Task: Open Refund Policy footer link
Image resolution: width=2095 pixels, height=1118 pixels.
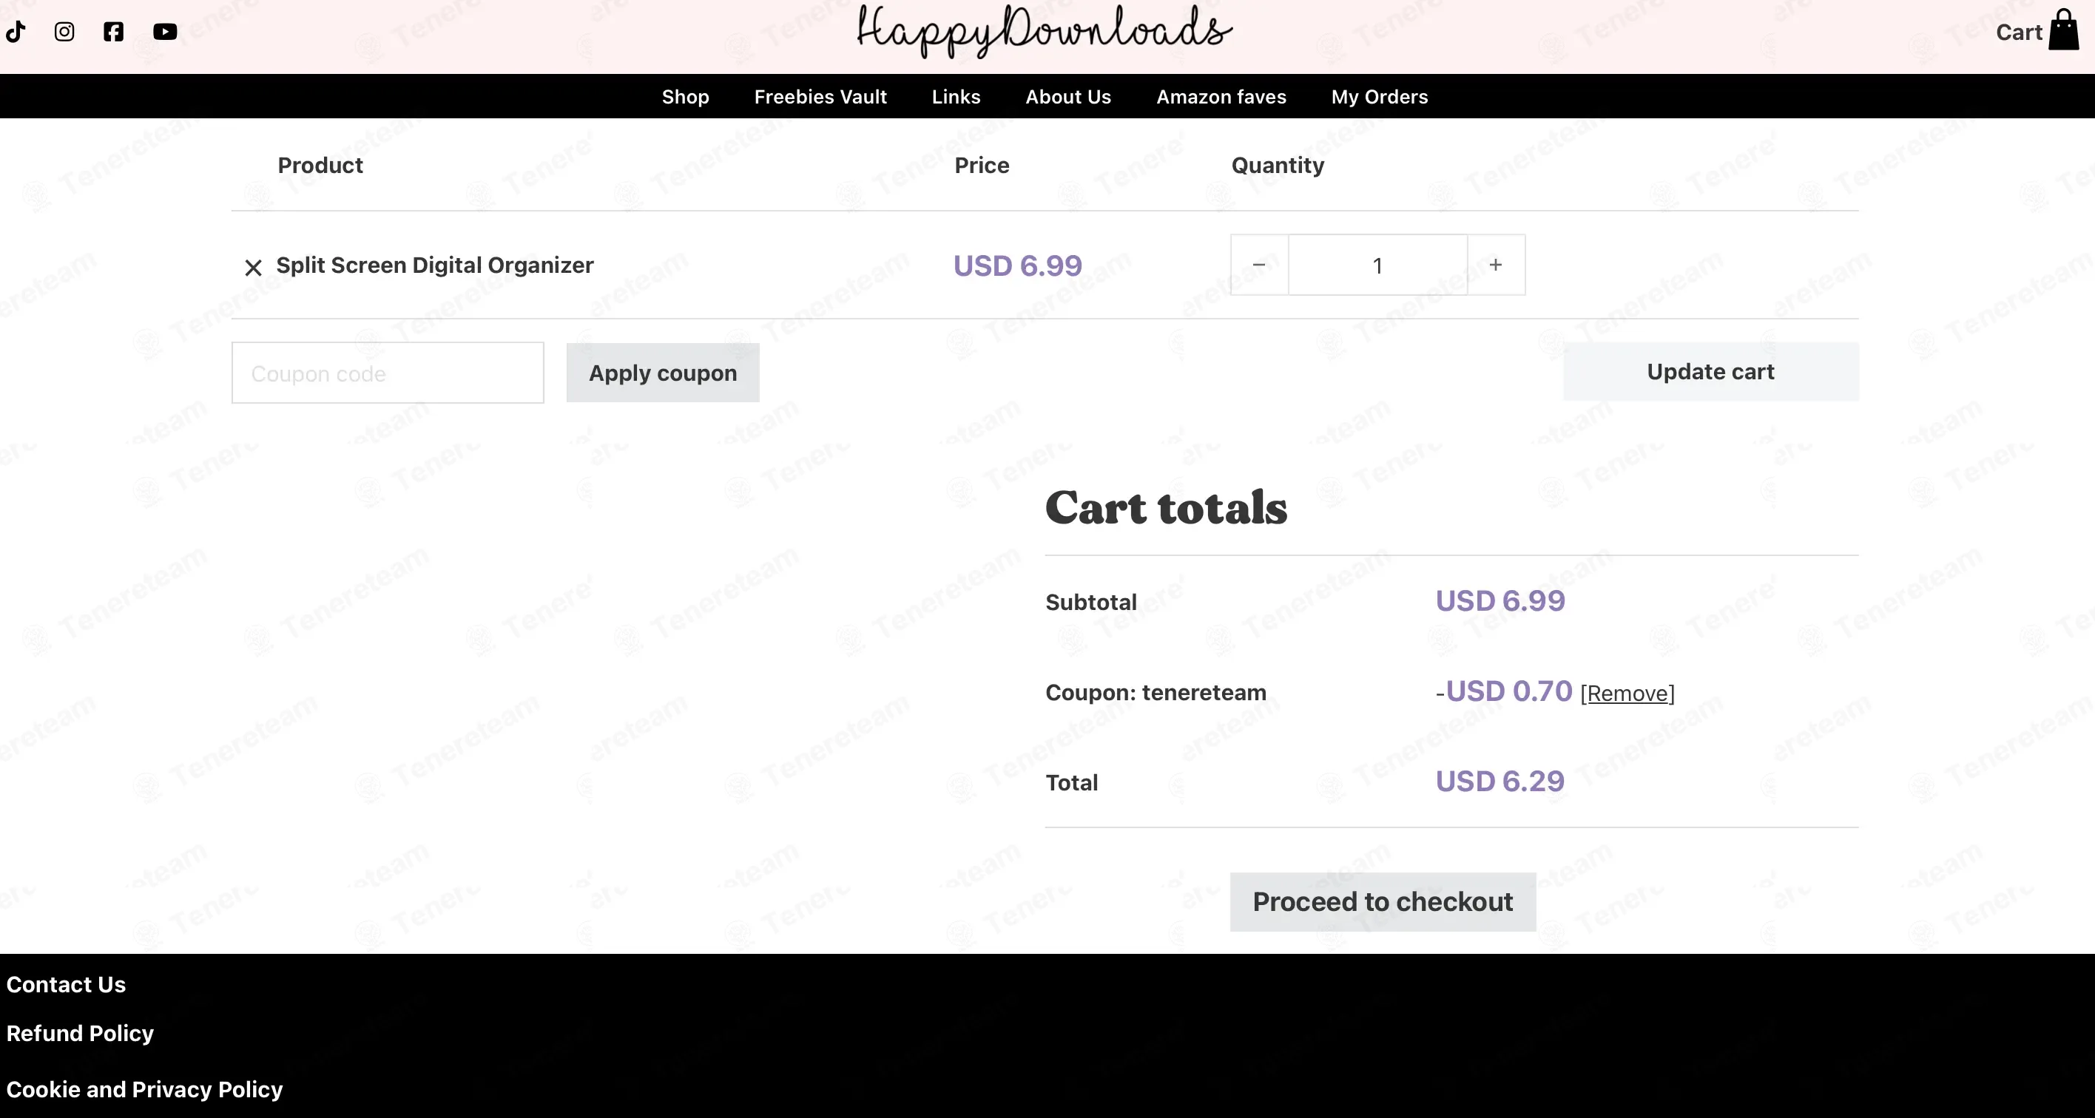Action: click(80, 1034)
